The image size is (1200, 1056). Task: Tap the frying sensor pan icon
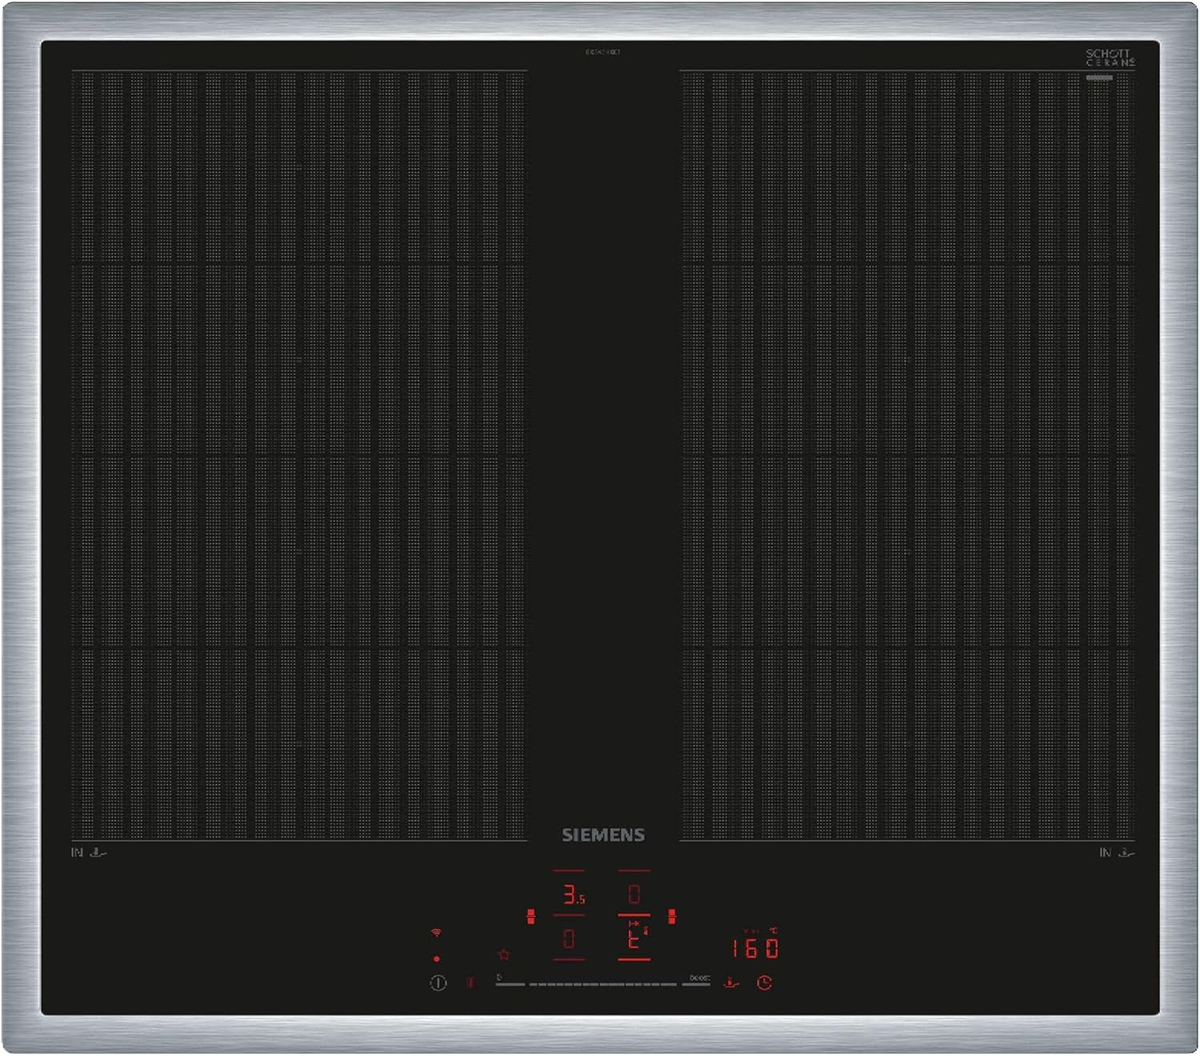click(731, 982)
